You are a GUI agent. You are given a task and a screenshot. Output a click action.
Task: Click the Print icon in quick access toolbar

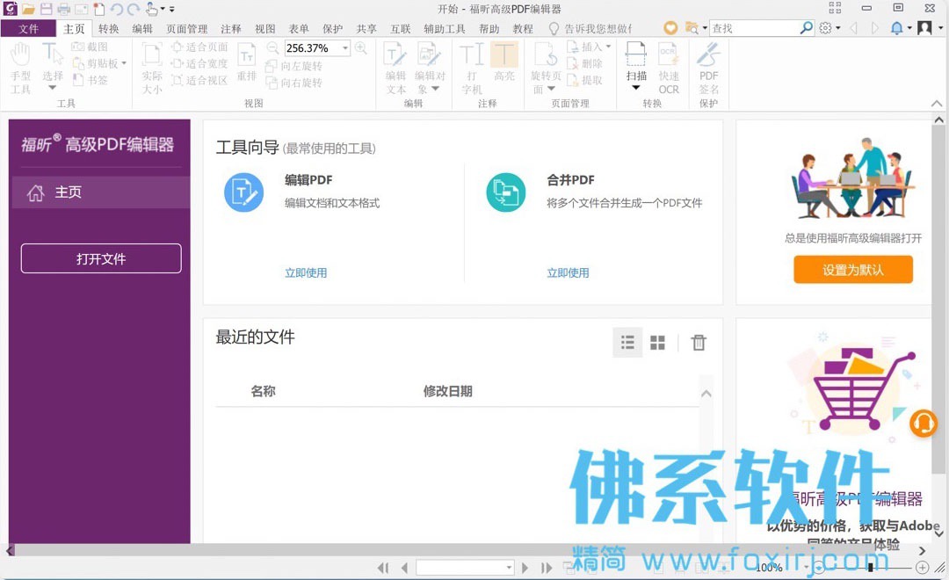point(63,9)
